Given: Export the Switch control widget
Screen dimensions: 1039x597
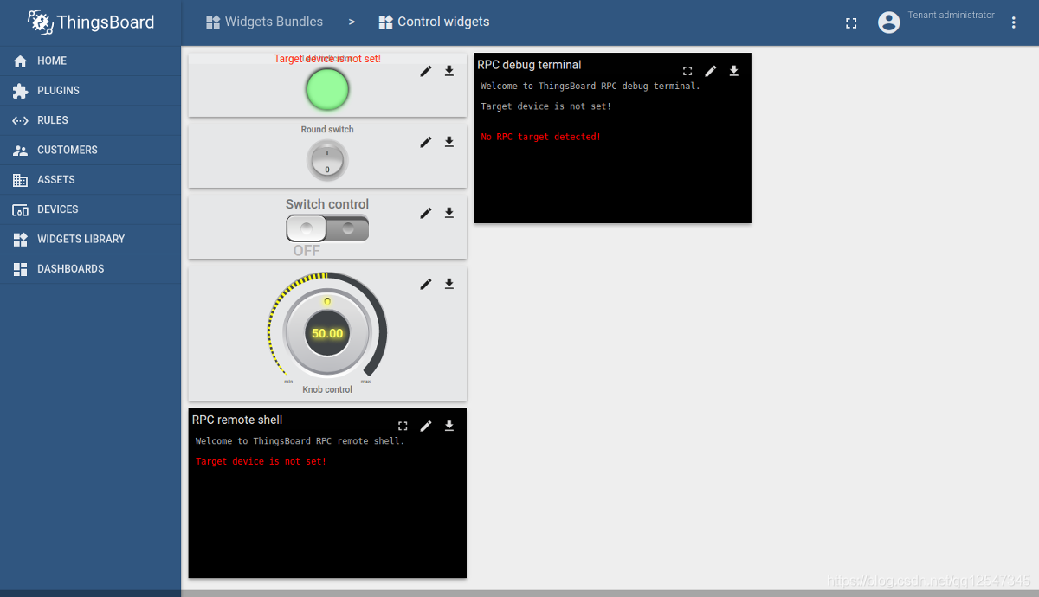Looking at the screenshot, I should click(x=449, y=212).
